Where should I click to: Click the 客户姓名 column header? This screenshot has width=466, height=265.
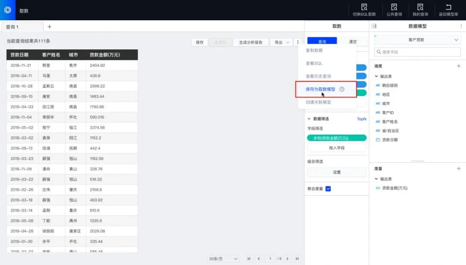tap(51, 55)
